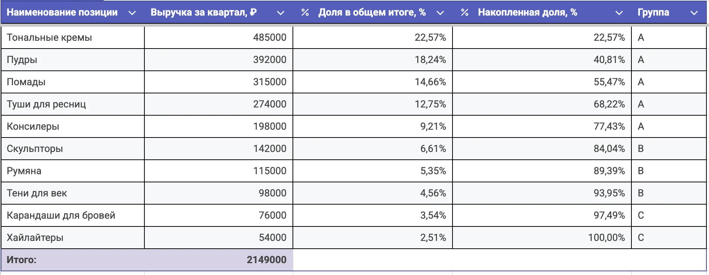
Task: Expand the Выручка за квартал filter arrow
Action: coord(281,13)
